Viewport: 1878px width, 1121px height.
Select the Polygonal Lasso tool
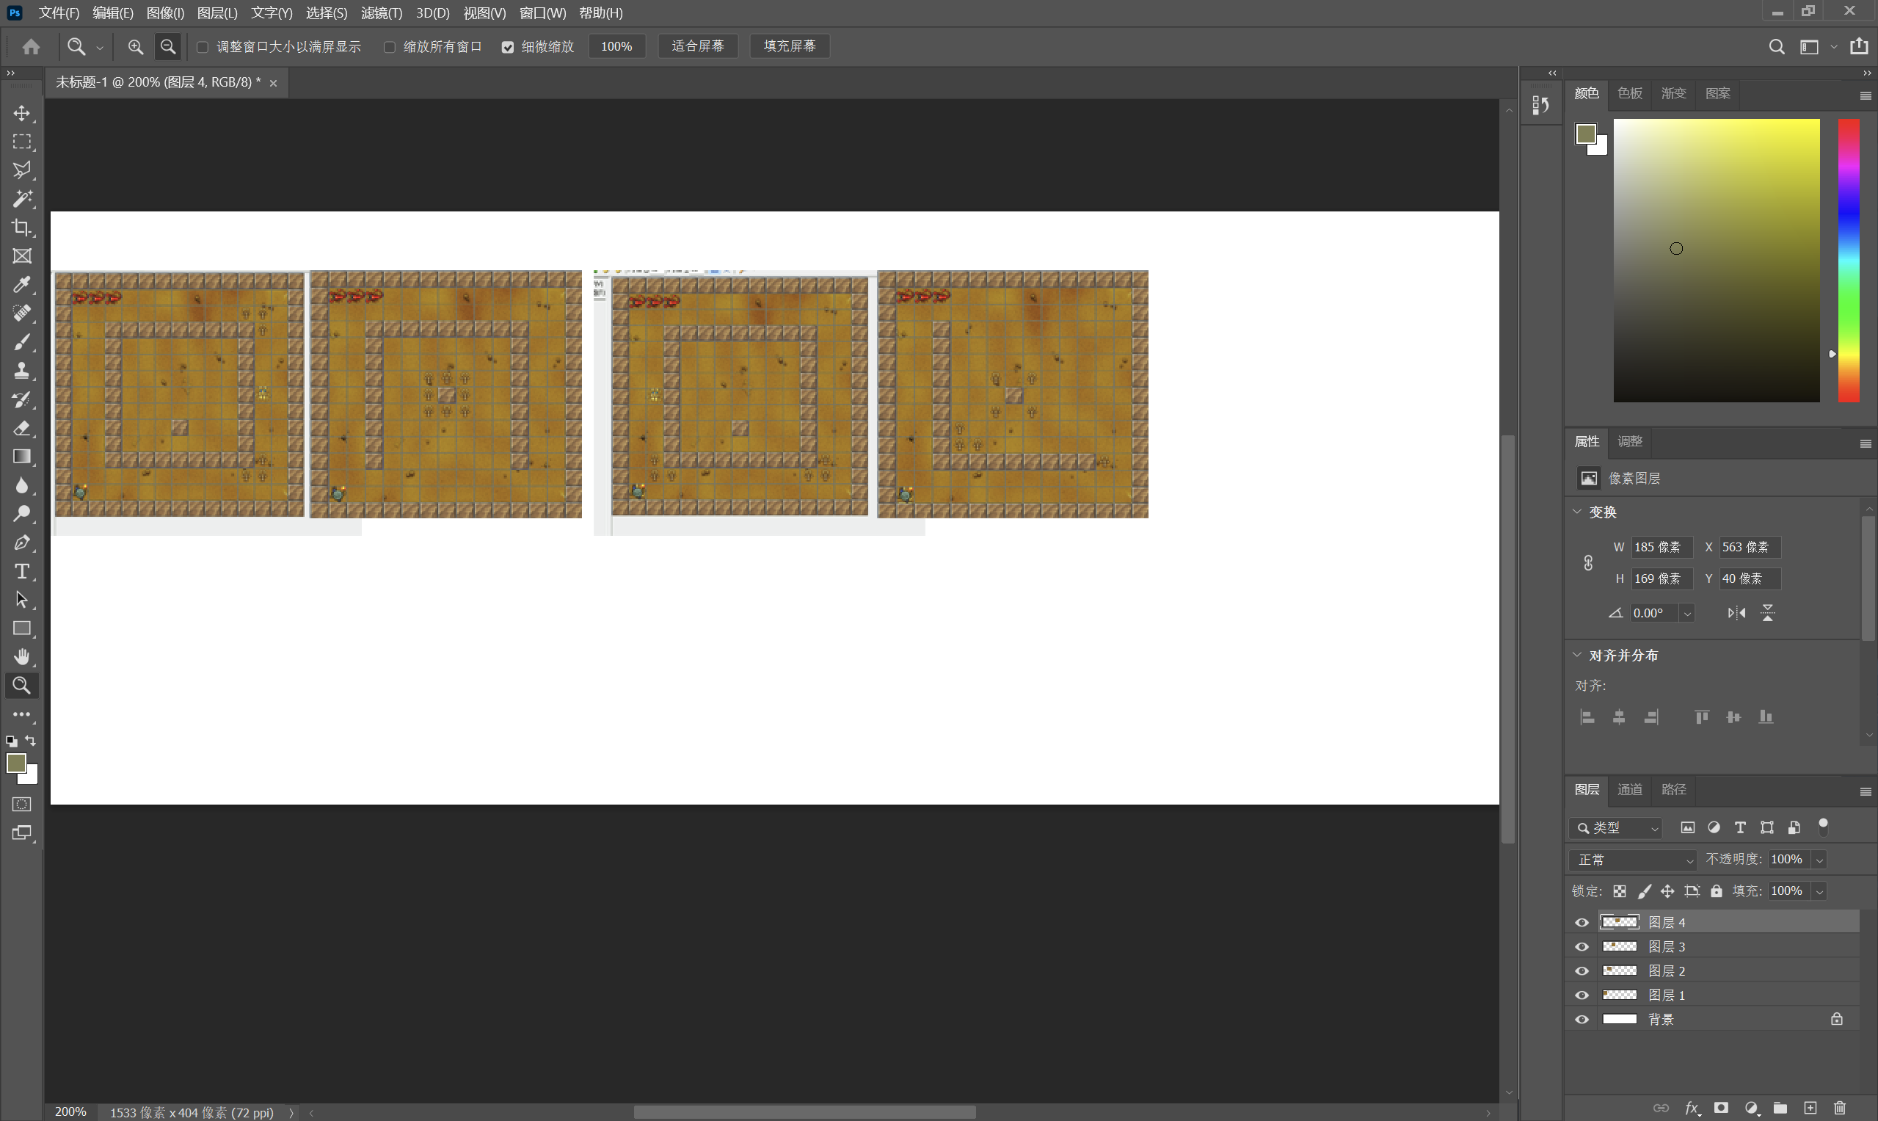(22, 170)
